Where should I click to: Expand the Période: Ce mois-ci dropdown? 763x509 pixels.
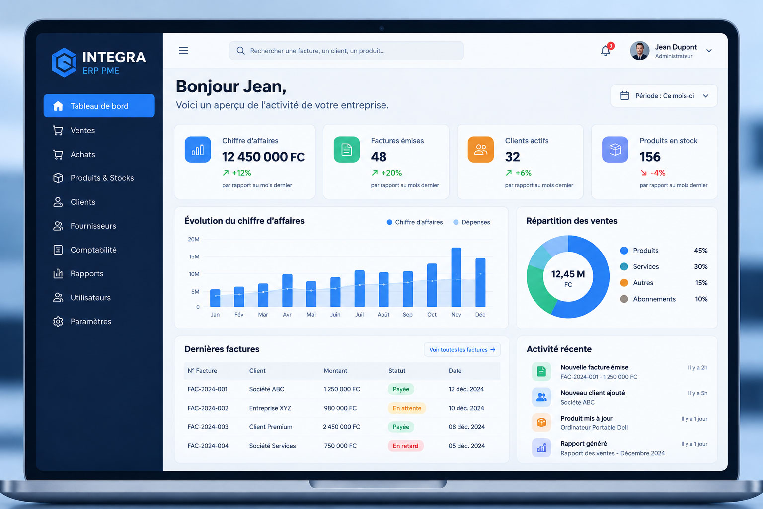coord(664,96)
